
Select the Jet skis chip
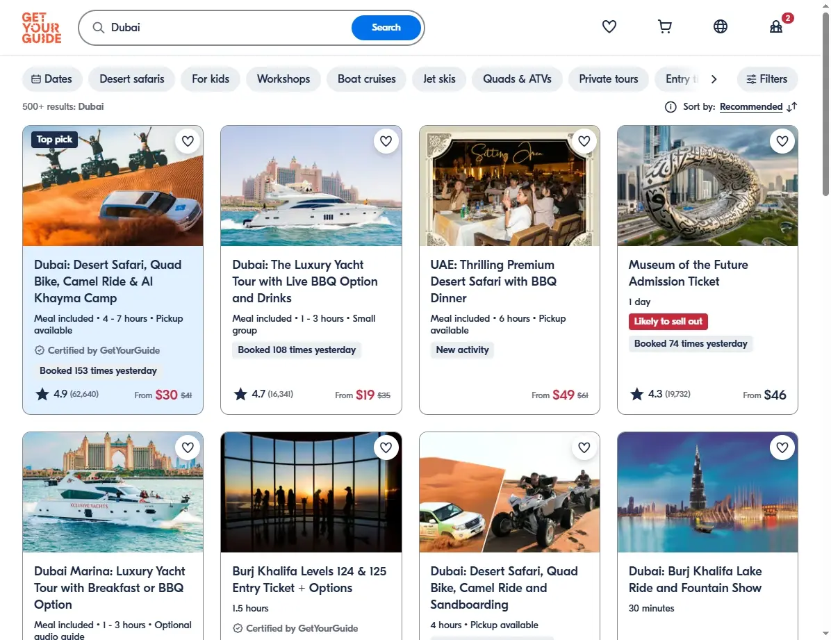439,79
